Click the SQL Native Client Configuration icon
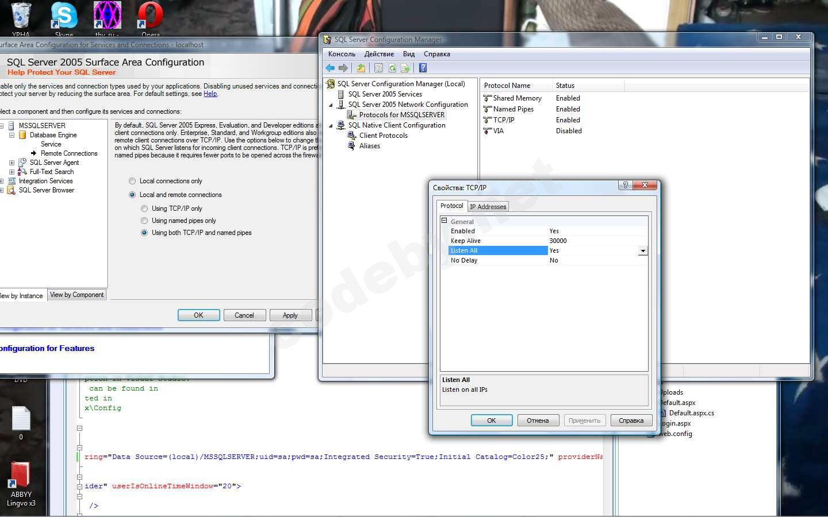Viewport: 828px width, 517px height. 341,125
